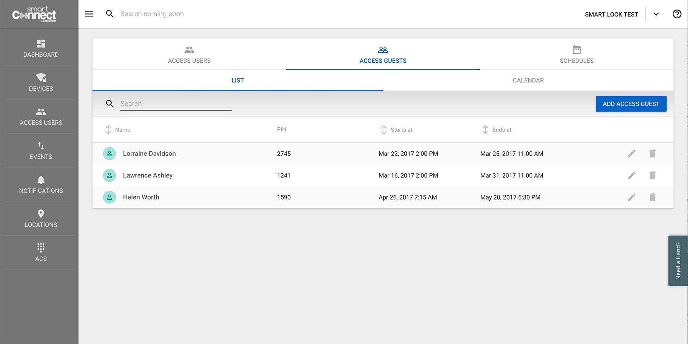Select the List sub-tab

pyautogui.click(x=237, y=80)
